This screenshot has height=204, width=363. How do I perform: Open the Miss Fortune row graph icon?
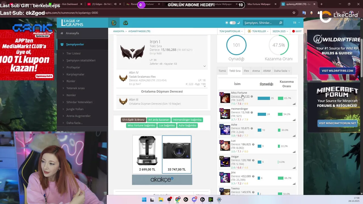click(294, 104)
